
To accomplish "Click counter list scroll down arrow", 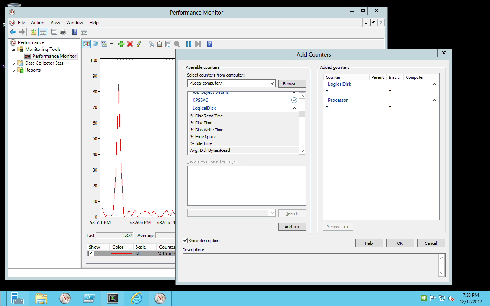I will click(302, 151).
